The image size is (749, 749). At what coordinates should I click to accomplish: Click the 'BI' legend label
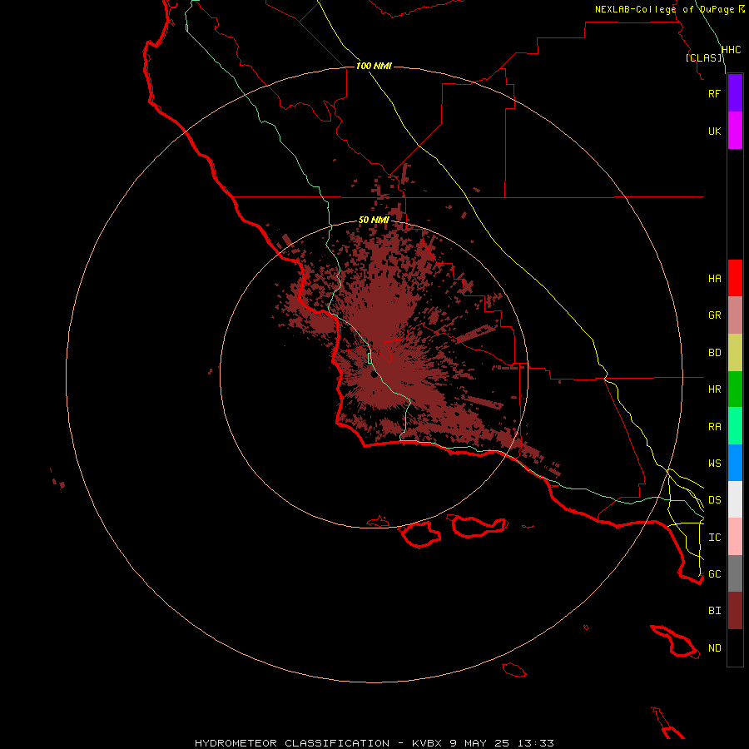point(714,611)
